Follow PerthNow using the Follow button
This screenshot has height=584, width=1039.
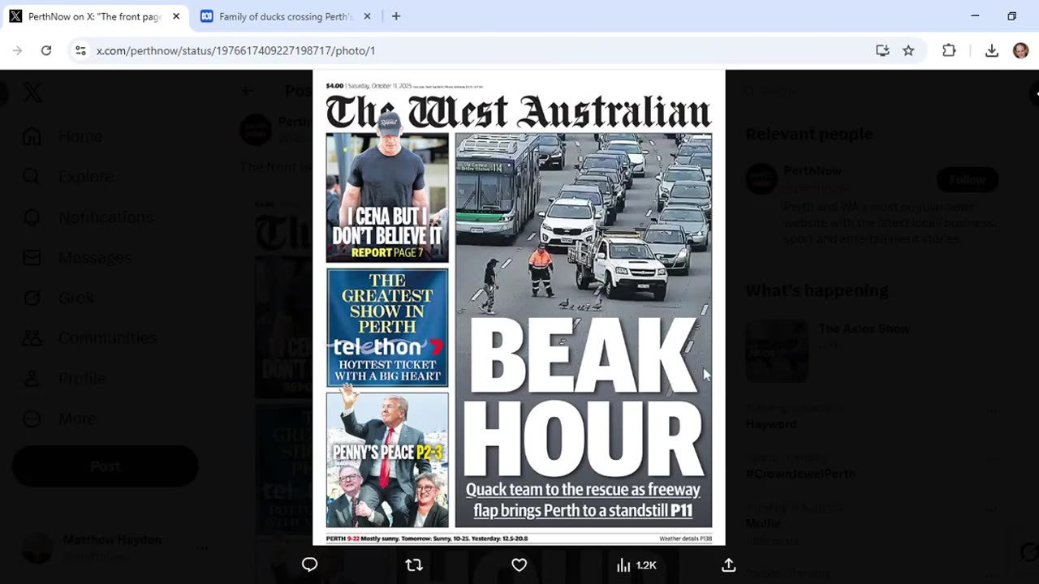[967, 179]
